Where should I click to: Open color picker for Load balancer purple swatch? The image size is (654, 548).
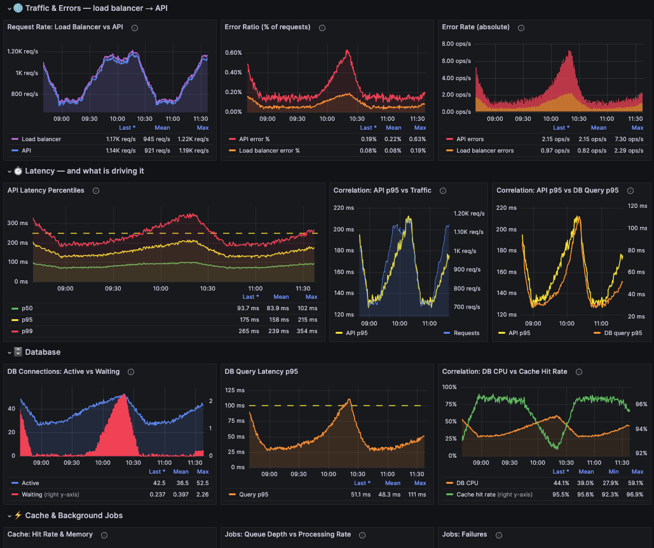(15, 139)
